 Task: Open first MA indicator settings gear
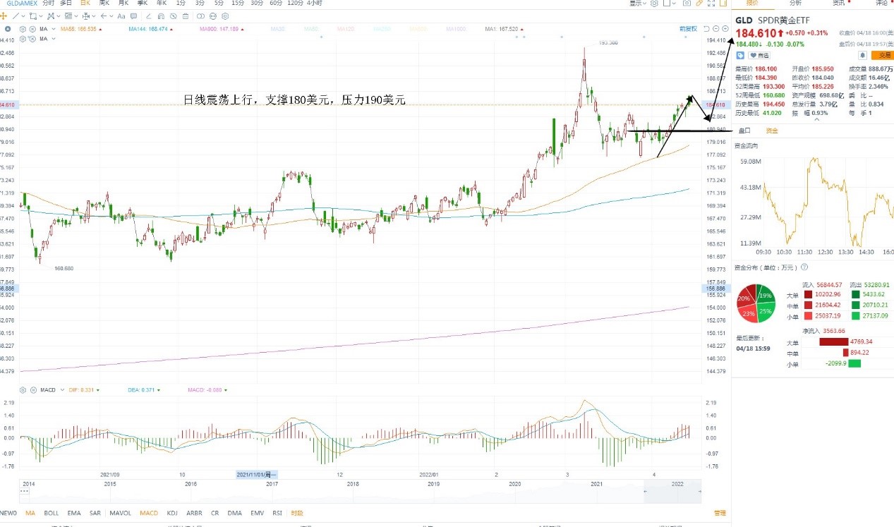click(x=23, y=29)
